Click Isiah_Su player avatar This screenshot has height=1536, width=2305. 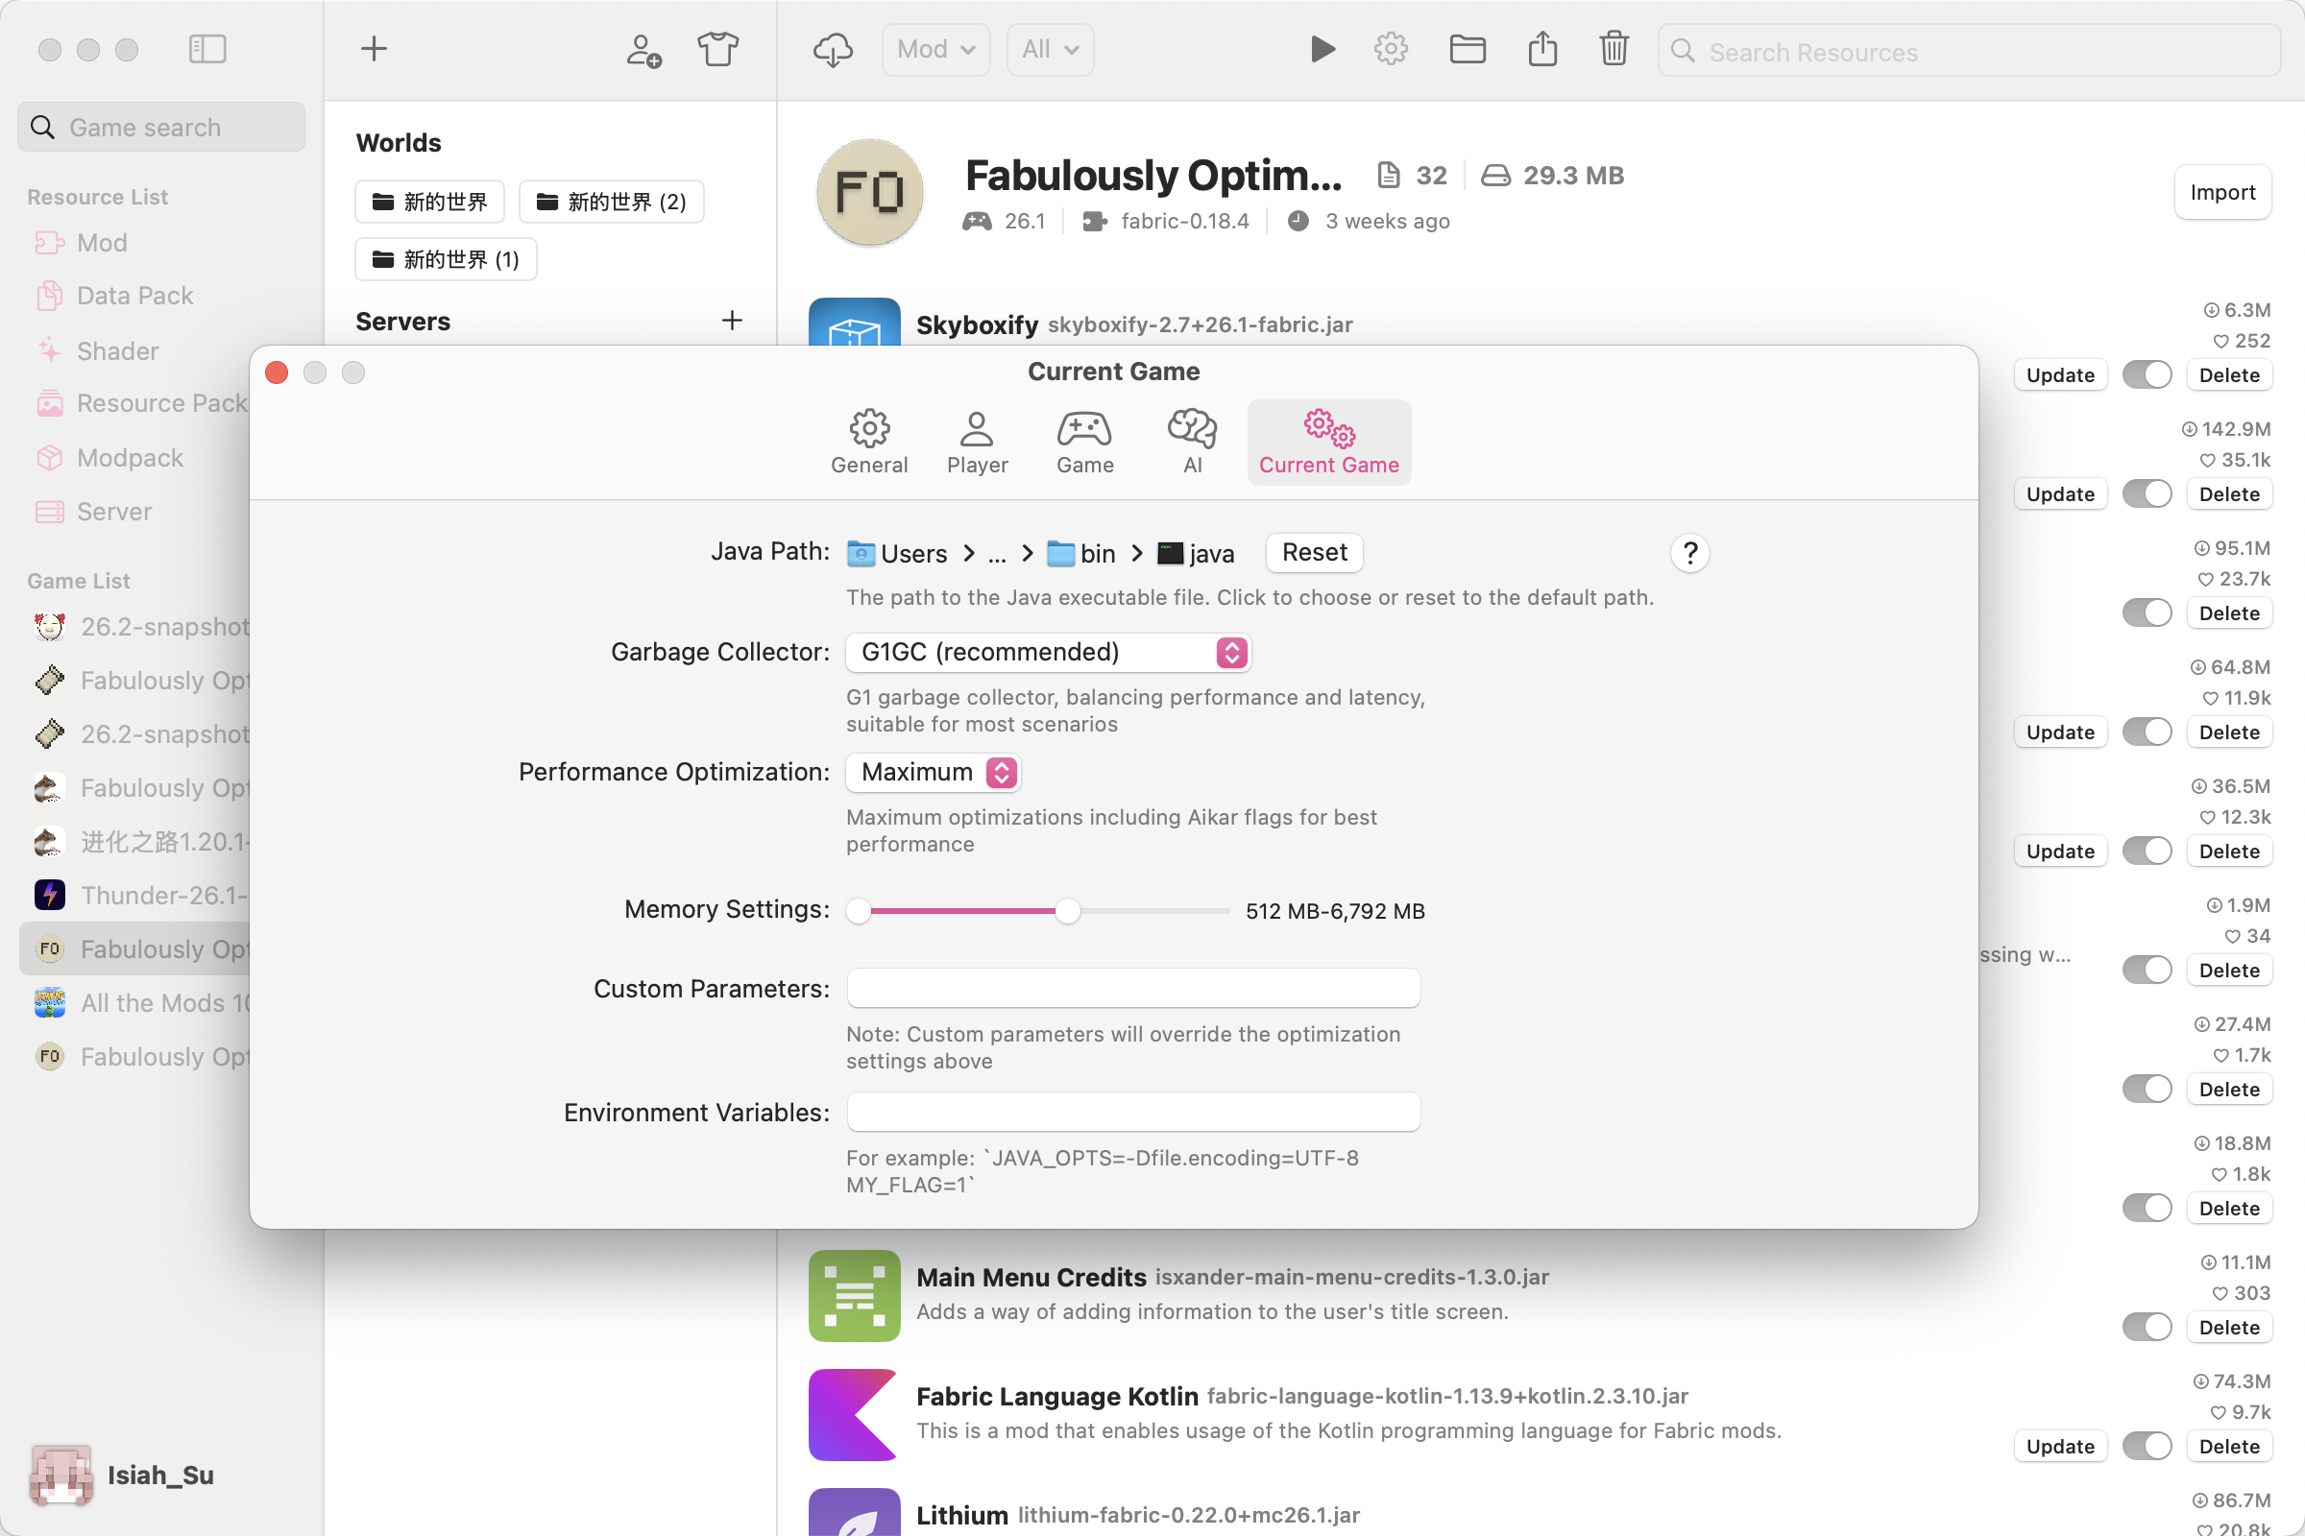(x=61, y=1475)
